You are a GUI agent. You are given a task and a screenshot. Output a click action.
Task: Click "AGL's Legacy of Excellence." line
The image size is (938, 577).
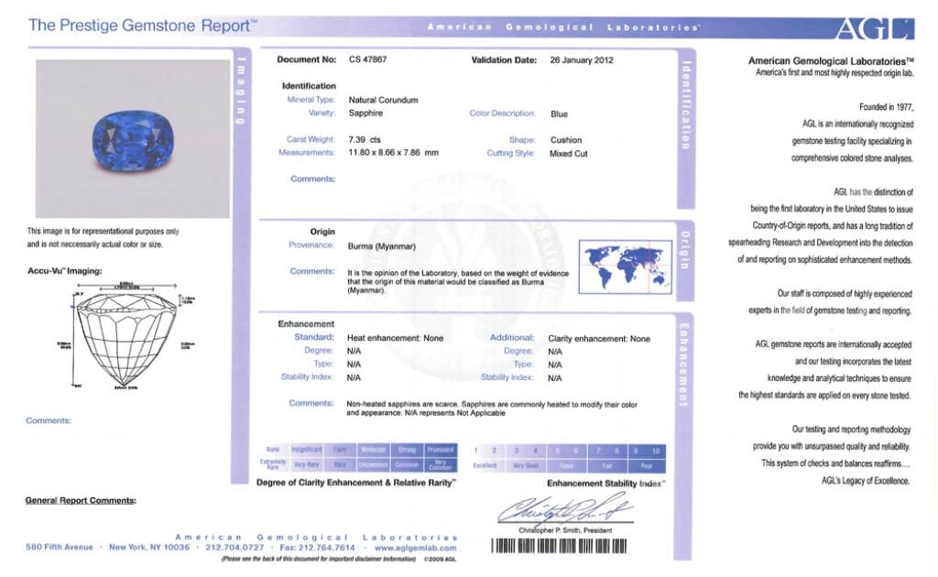click(x=866, y=481)
